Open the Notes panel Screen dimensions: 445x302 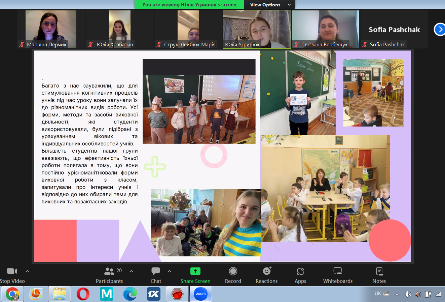click(x=379, y=275)
